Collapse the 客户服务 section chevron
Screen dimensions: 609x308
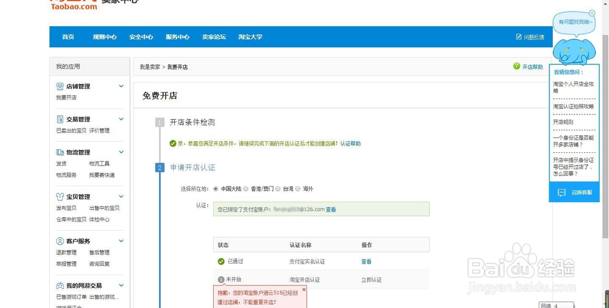pyautogui.click(x=121, y=241)
